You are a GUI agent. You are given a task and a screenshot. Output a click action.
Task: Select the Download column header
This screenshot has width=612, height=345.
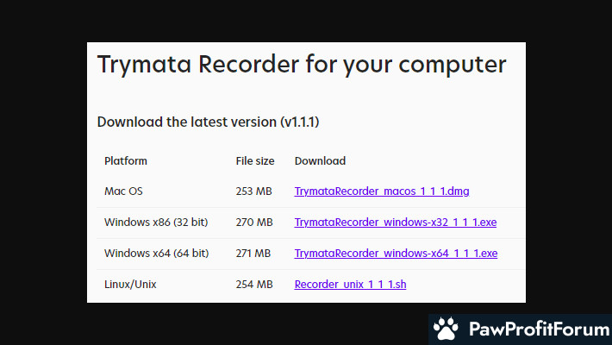(x=320, y=160)
